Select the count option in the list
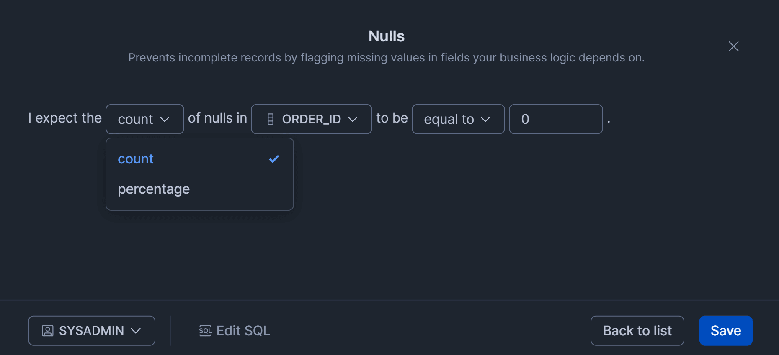The image size is (779, 355). (x=136, y=159)
